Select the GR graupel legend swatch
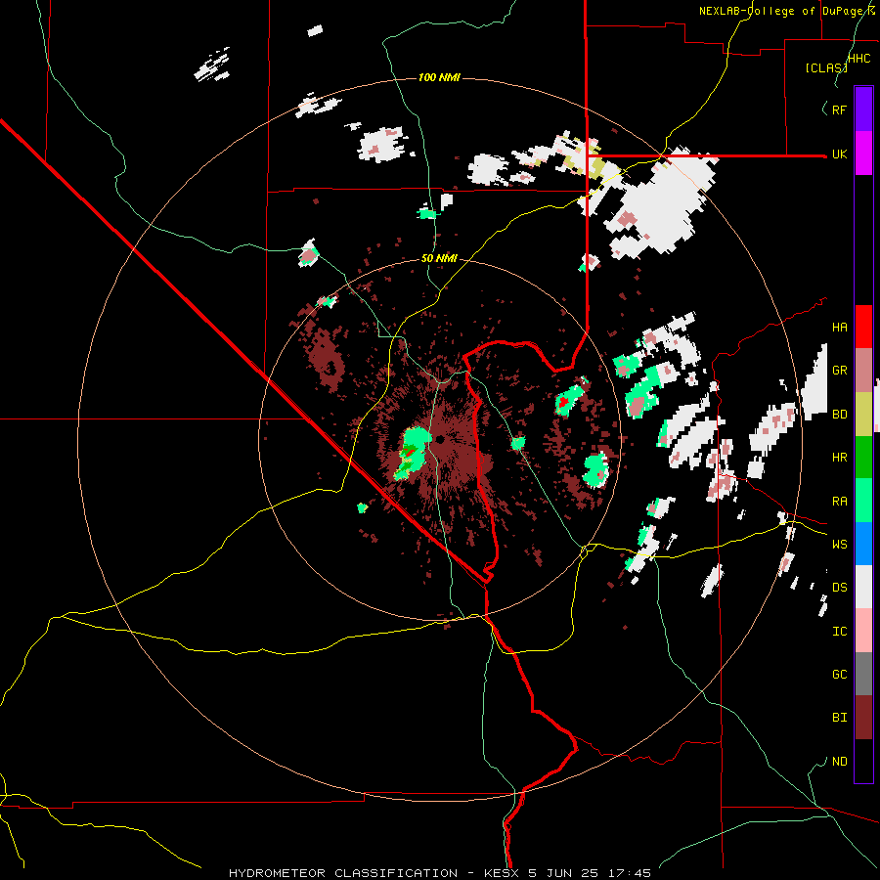Screen dimensions: 880x880 click(863, 371)
